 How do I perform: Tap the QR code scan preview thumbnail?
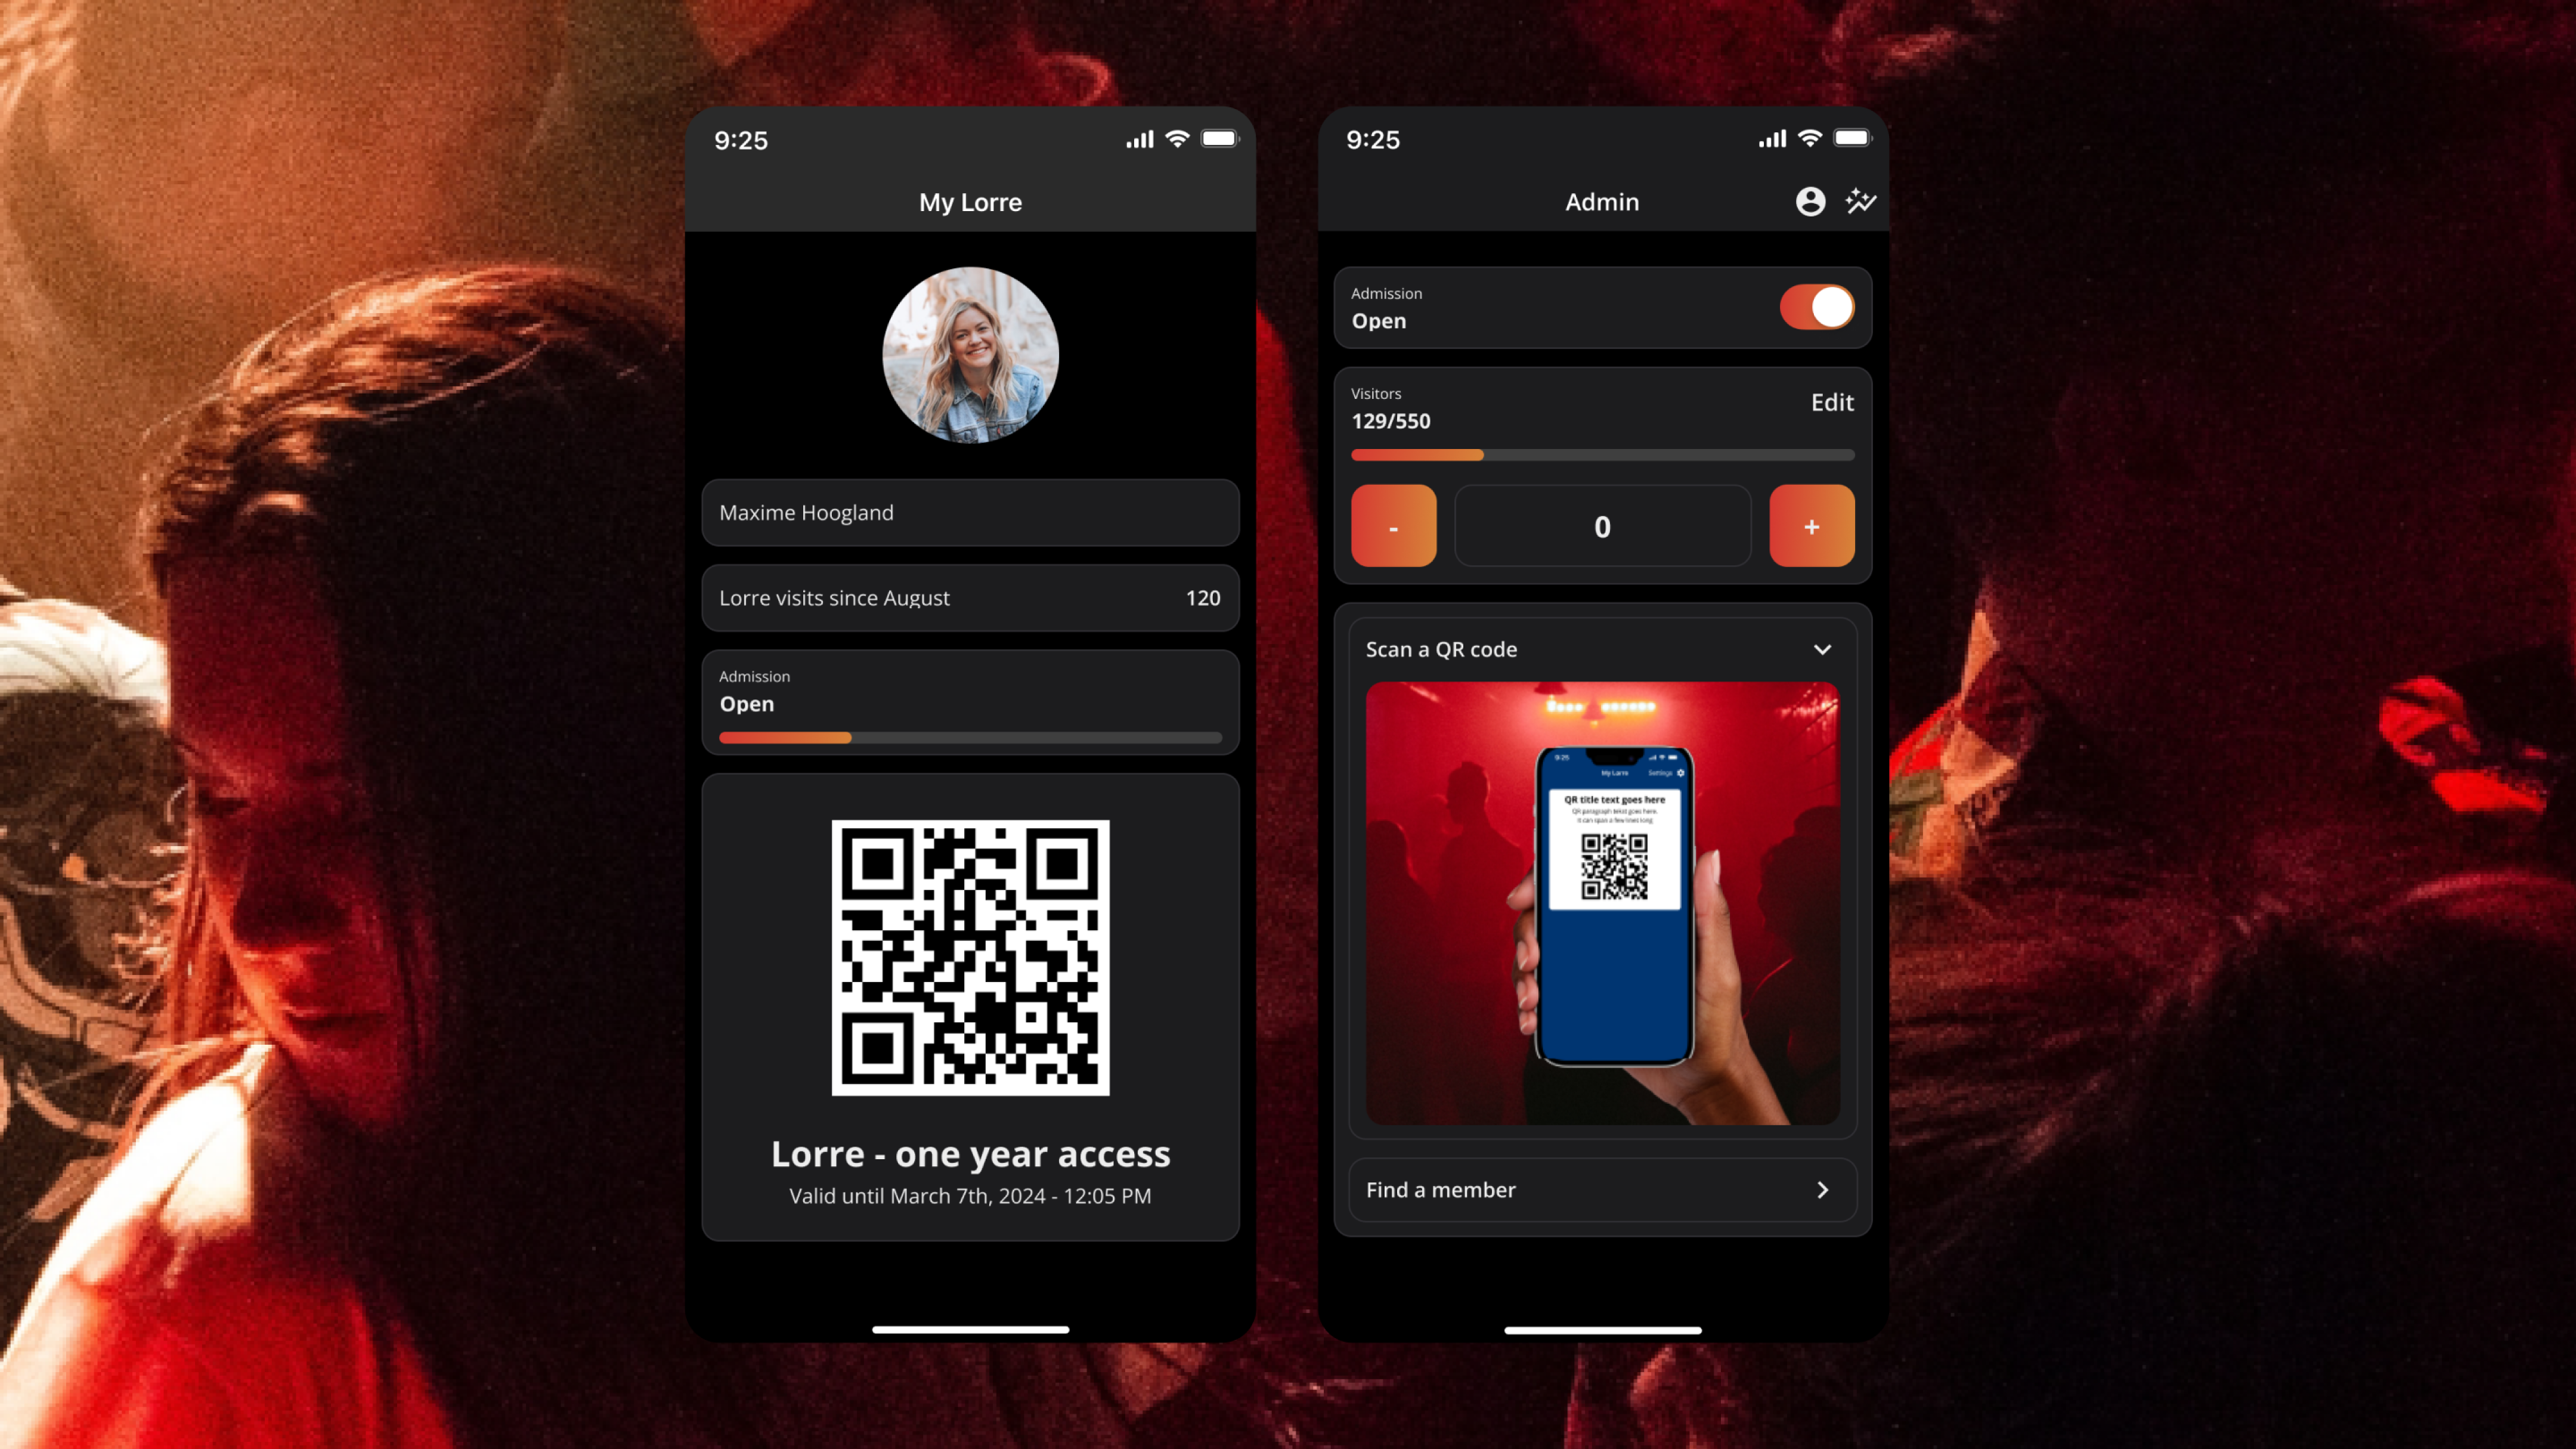coord(1601,902)
